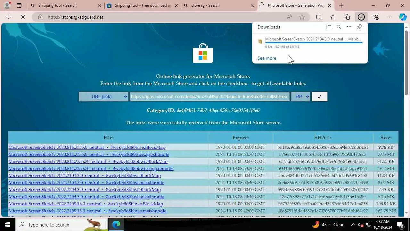Open the RP ring dropdown

pyautogui.click(x=300, y=97)
